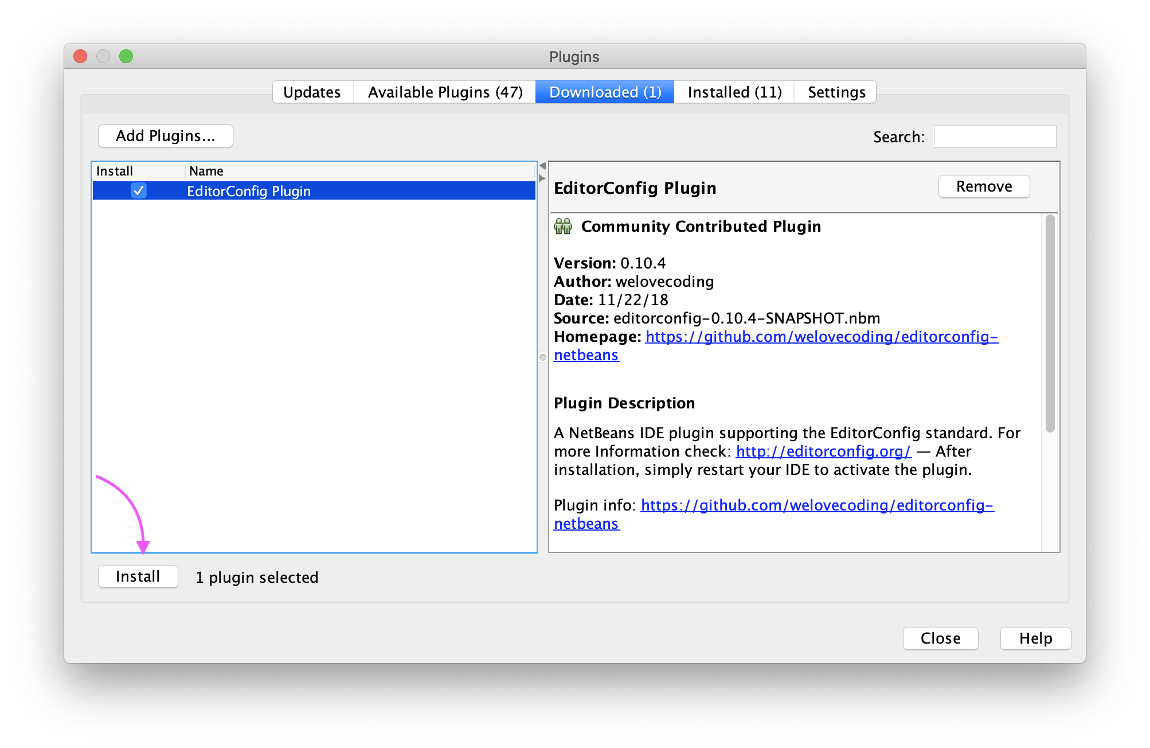Open the Installed (11) tab
This screenshot has width=1150, height=748.
click(x=734, y=92)
